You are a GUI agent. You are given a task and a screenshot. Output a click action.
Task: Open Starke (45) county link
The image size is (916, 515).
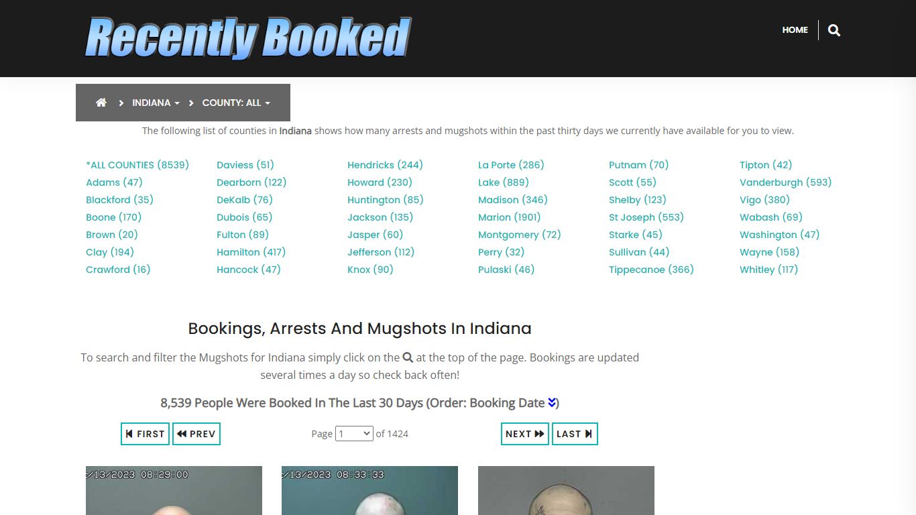pos(636,235)
